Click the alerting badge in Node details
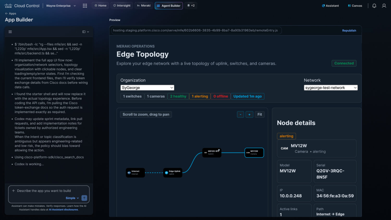 (286, 136)
